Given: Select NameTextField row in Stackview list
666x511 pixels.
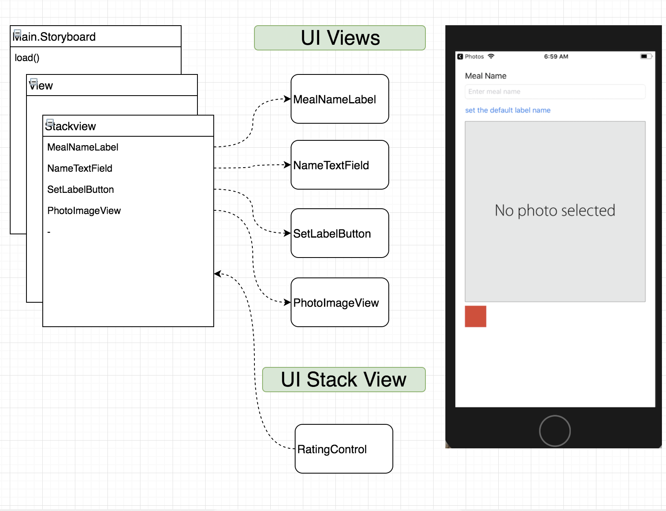Looking at the screenshot, I should 128,168.
